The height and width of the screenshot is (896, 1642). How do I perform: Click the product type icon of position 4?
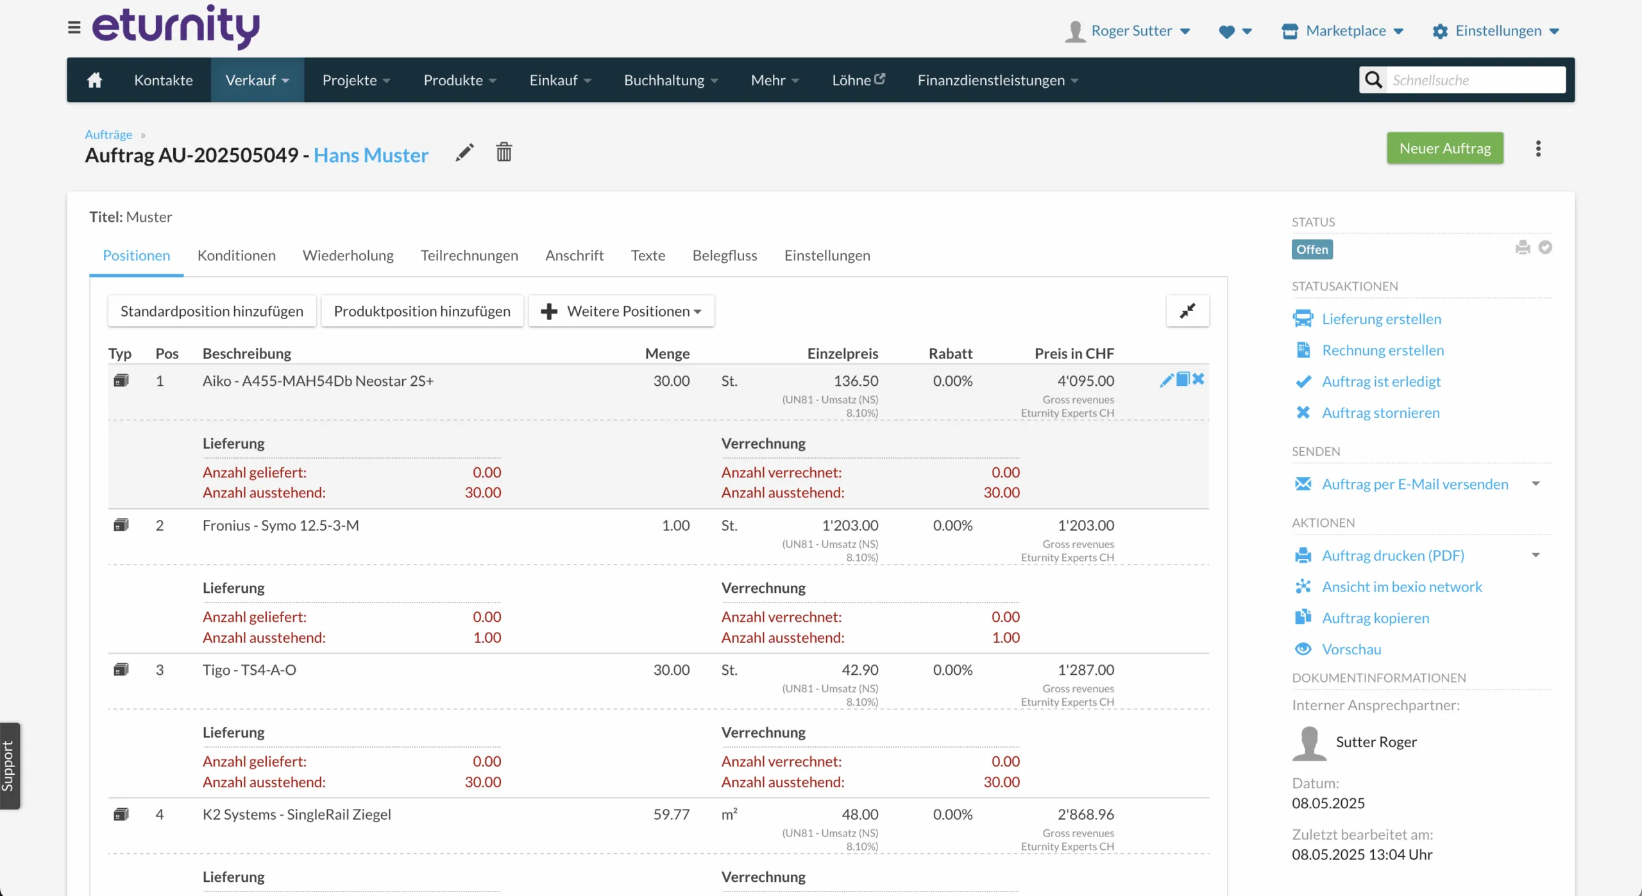[121, 814]
